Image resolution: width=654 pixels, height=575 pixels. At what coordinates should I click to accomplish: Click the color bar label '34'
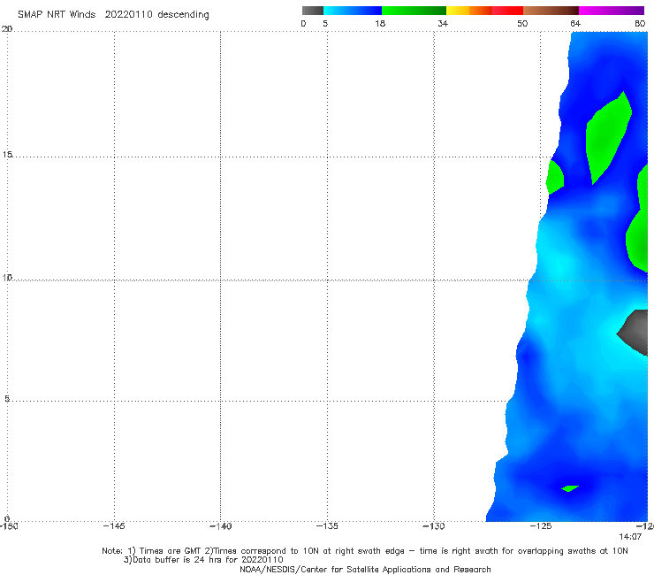(x=443, y=24)
